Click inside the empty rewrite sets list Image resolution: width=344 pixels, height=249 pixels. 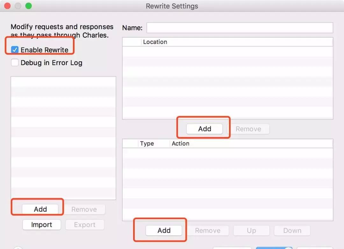click(x=63, y=137)
